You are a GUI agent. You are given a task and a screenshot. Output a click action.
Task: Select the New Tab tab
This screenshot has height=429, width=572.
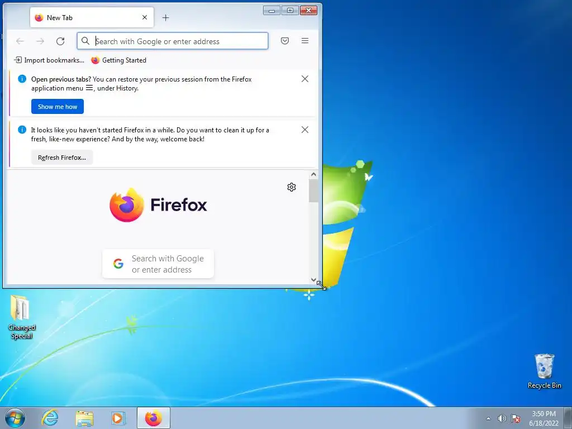[92, 17]
